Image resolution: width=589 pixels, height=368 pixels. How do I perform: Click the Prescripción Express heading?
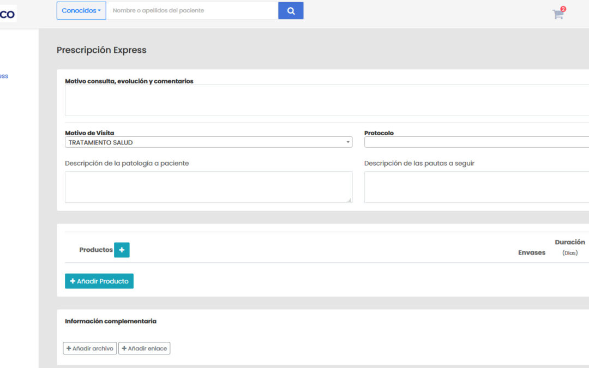pos(101,50)
